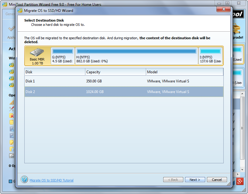Screen dimensions: 248x194
Task: Click the Apply checkmark icon in main window
Action: pos(12,29)
